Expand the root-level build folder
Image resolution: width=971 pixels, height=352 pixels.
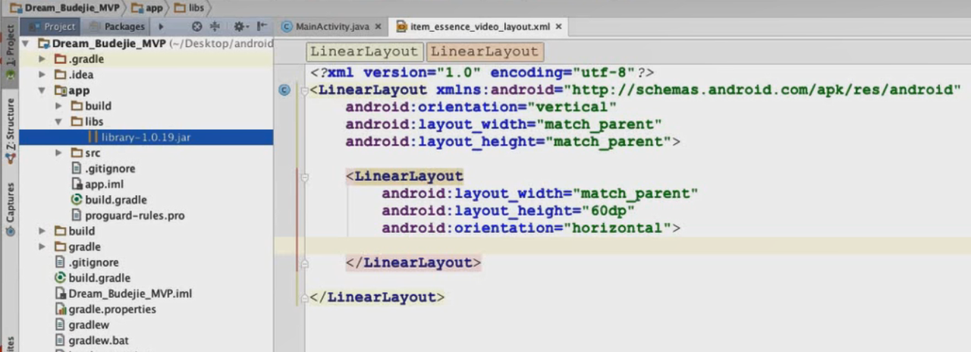pos(42,231)
